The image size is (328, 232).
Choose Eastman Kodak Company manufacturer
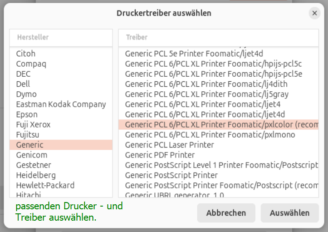pos(61,104)
